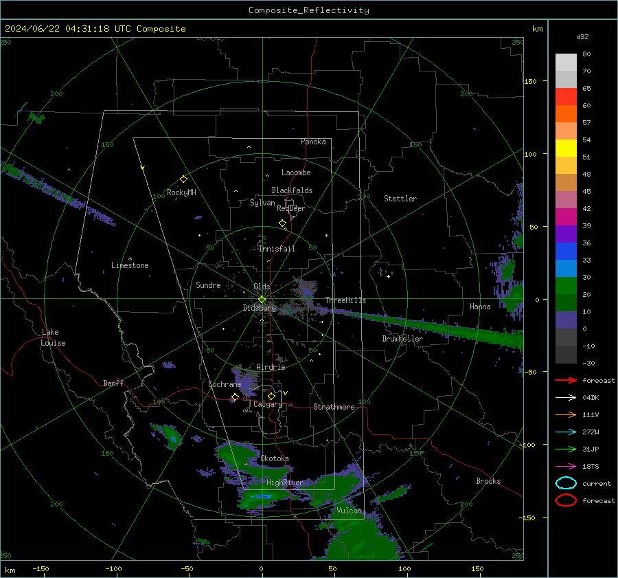Screen dimensions: 618x578
Task: Click the Lake Louise label
Action: pyautogui.click(x=54, y=337)
